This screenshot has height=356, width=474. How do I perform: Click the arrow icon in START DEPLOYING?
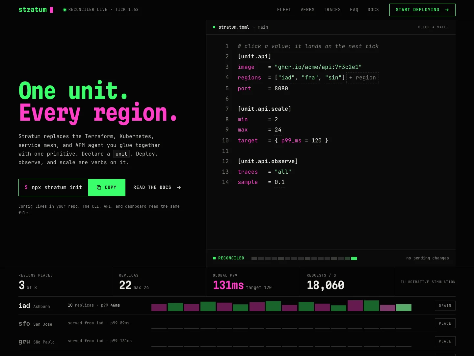[447, 10]
